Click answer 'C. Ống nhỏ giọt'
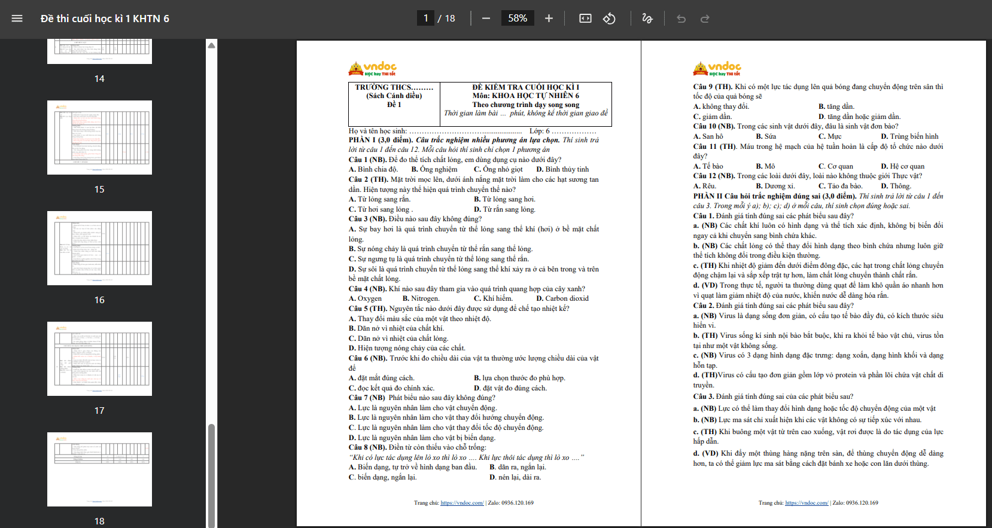This screenshot has width=992, height=528. coord(498,169)
